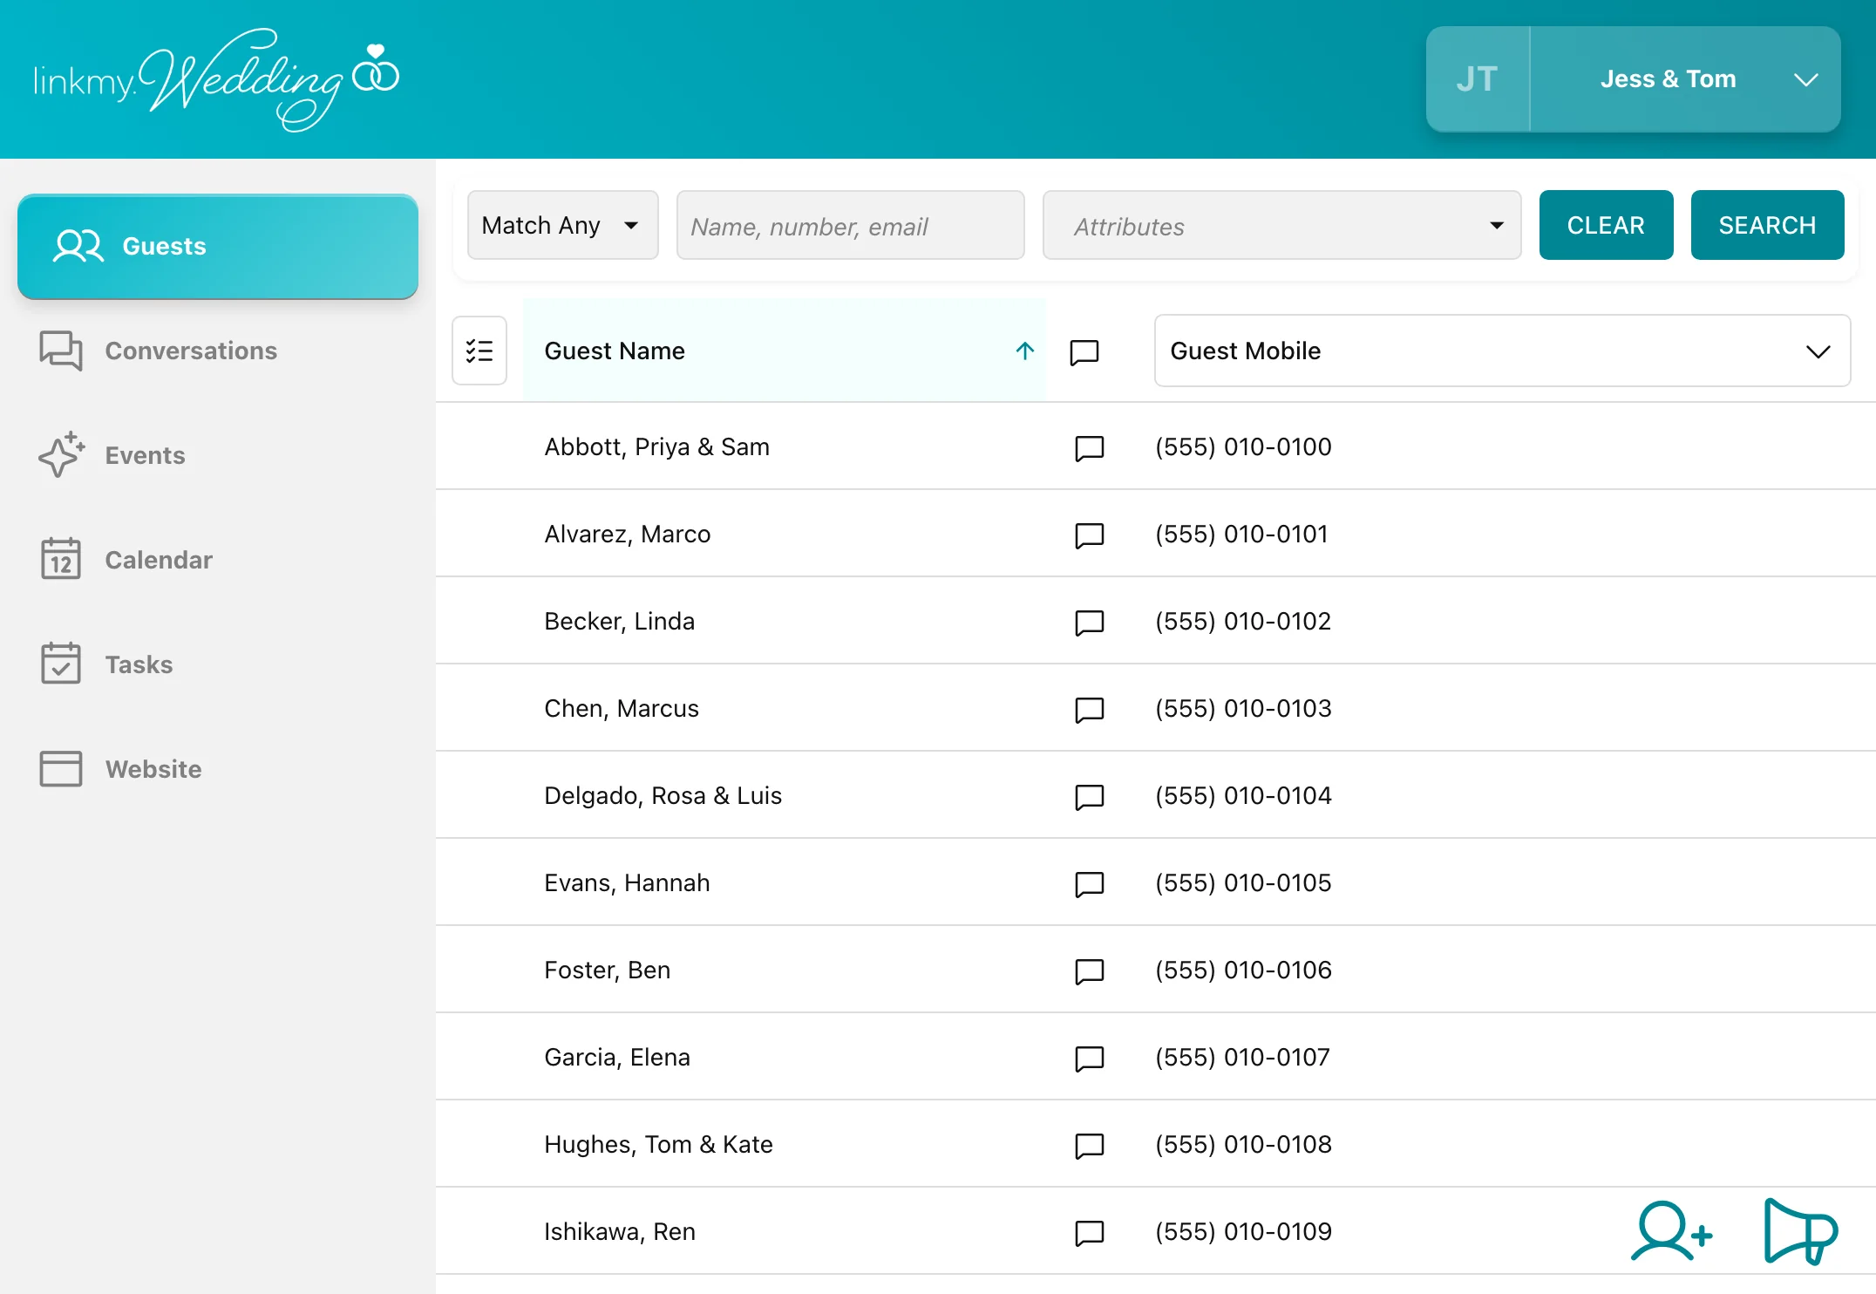
Task: Click the JT account avatar
Action: pyautogui.click(x=1478, y=79)
